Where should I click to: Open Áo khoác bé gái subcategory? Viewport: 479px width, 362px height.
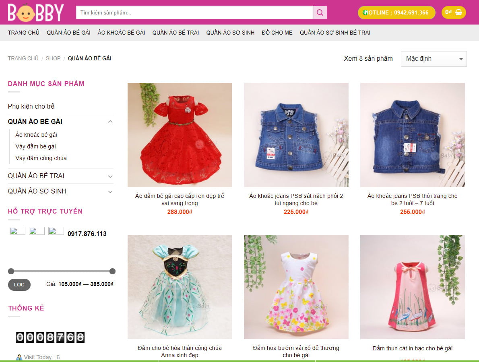pyautogui.click(x=36, y=135)
